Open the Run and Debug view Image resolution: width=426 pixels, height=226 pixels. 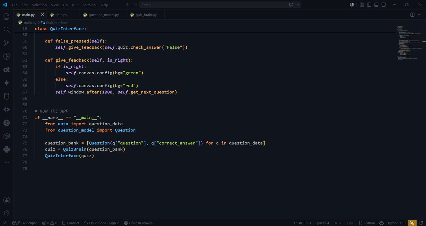[6, 56]
